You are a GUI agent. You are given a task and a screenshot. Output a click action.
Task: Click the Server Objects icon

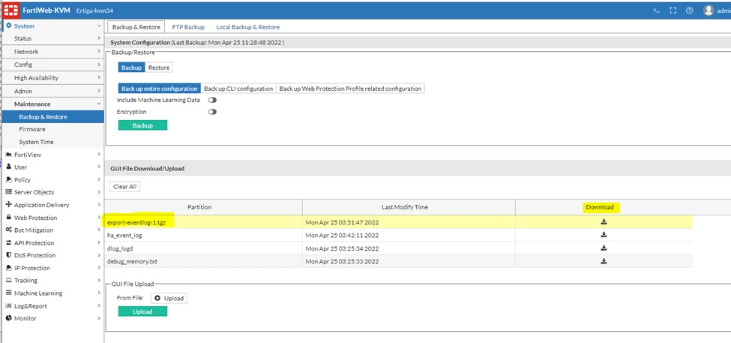(x=9, y=192)
